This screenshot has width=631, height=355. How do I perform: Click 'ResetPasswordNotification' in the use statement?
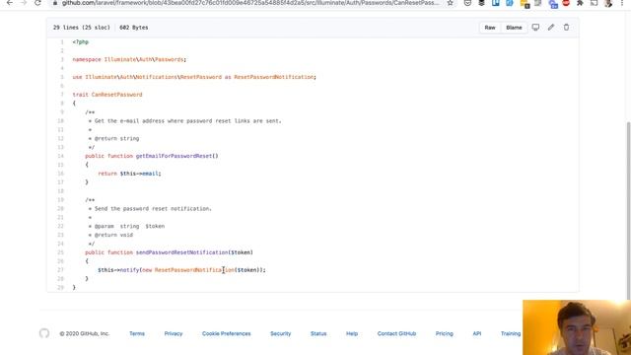pos(274,77)
